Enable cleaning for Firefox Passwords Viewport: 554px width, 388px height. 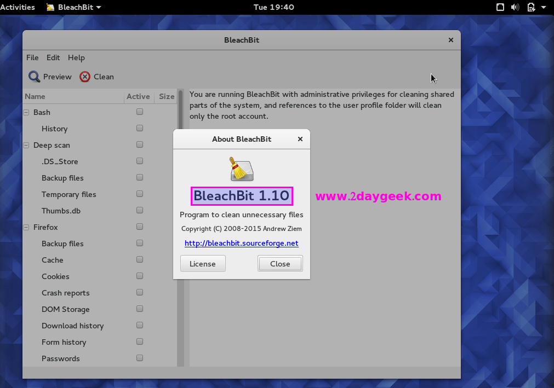(139, 358)
